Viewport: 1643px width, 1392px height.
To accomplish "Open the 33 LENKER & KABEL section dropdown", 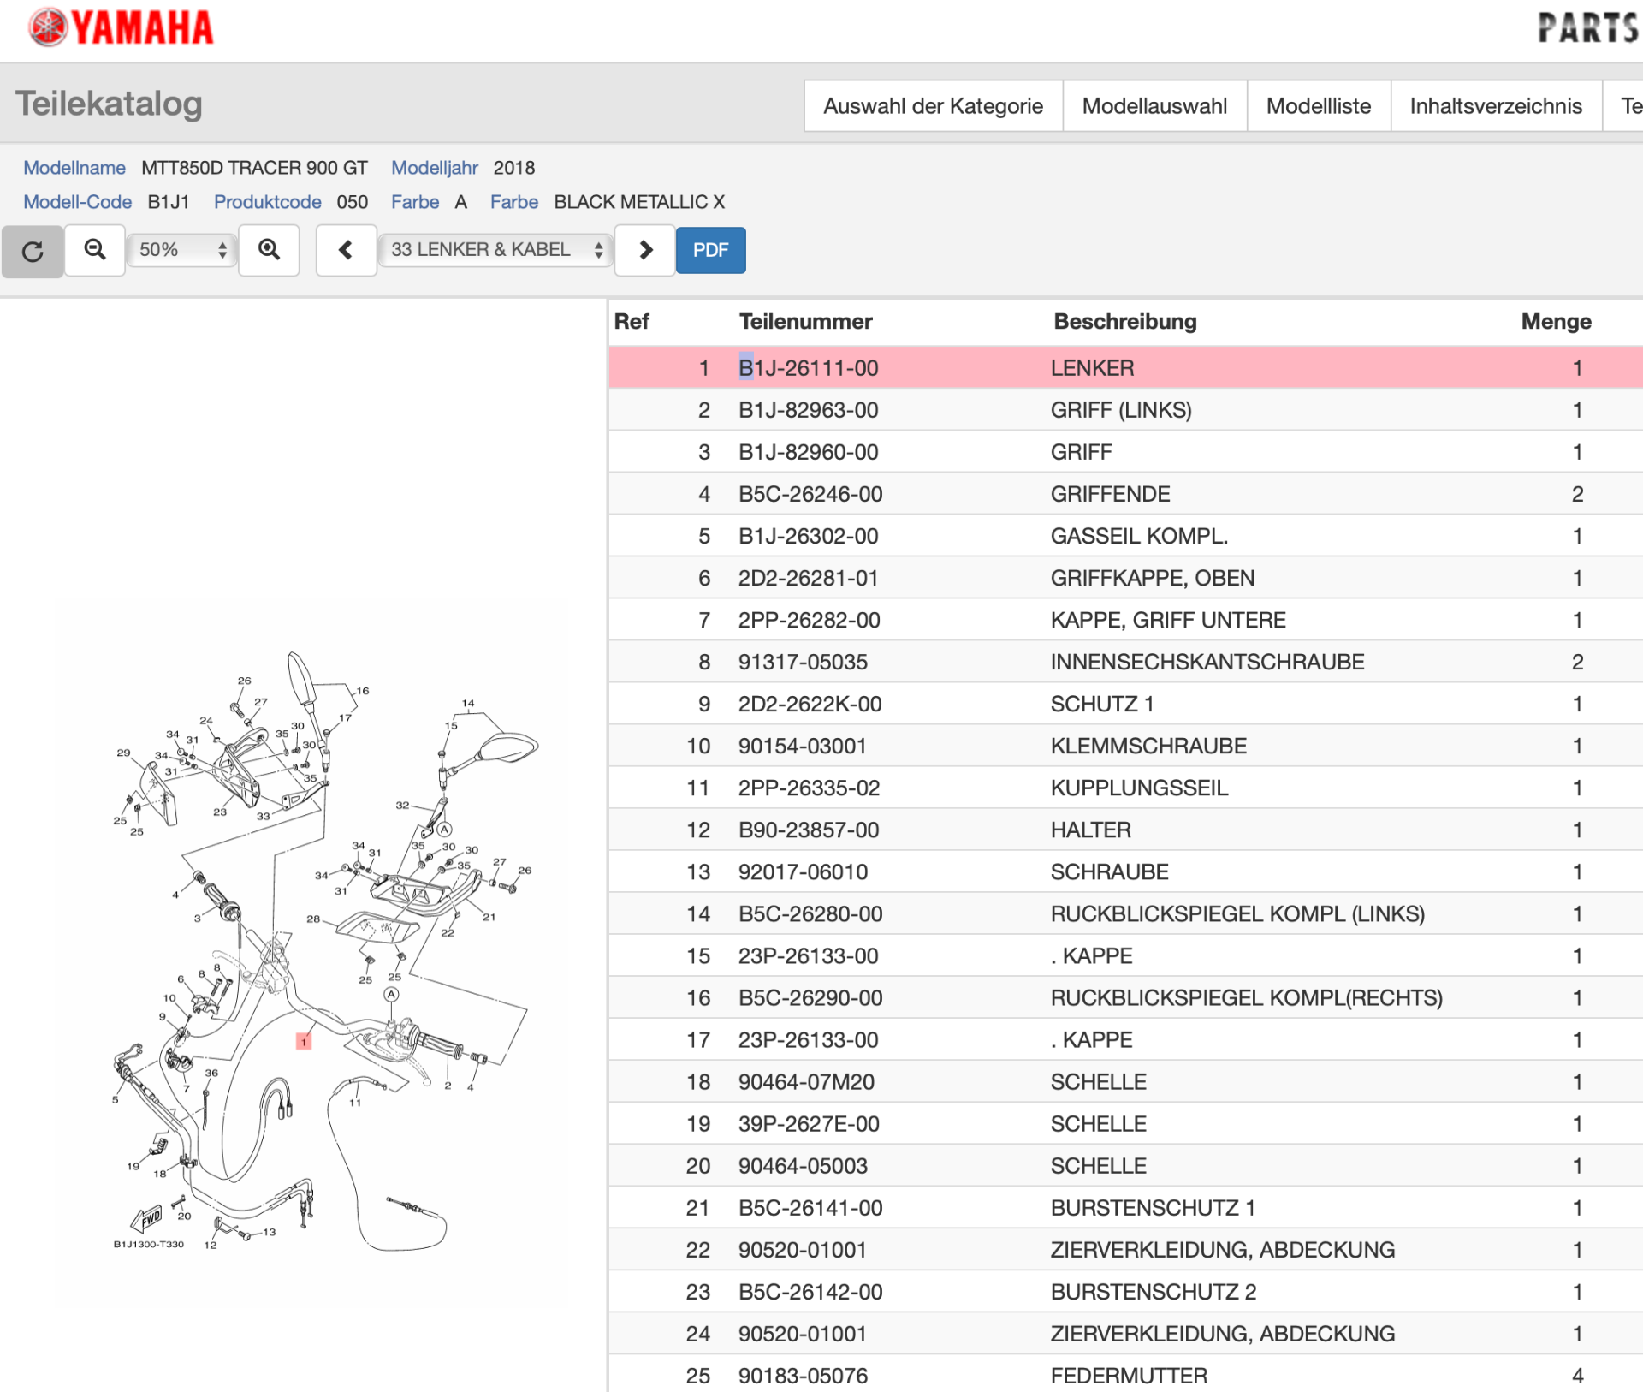I will pos(496,250).
